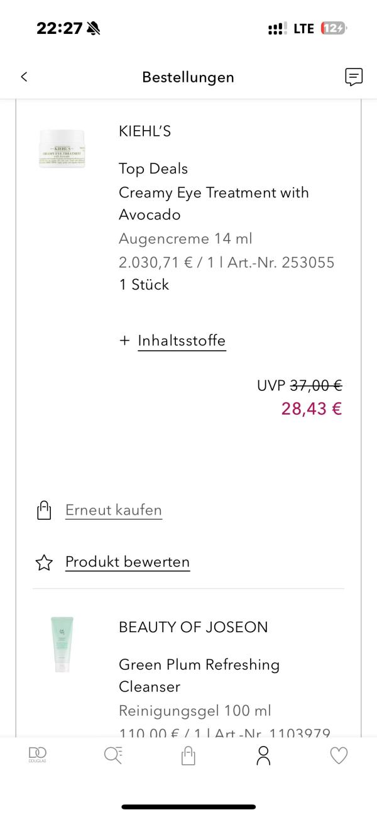Tap the star icon beside Produkt bewerten

coord(43,562)
